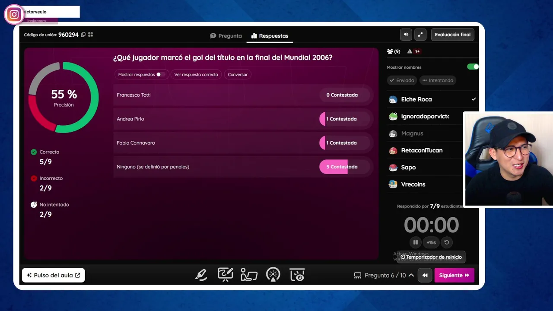This screenshot has width=553, height=311.
Task: Click the student name Elche Roca
Action: (x=416, y=99)
